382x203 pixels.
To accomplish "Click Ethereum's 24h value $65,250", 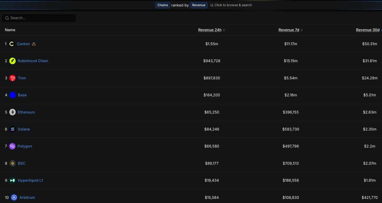I will click(x=212, y=112).
